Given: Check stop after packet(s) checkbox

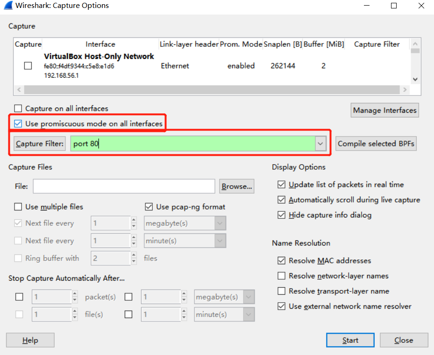Looking at the screenshot, I should click(19, 297).
